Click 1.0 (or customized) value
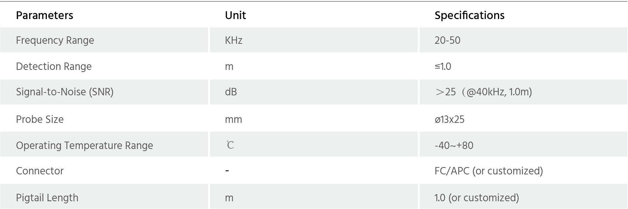 click(x=477, y=198)
